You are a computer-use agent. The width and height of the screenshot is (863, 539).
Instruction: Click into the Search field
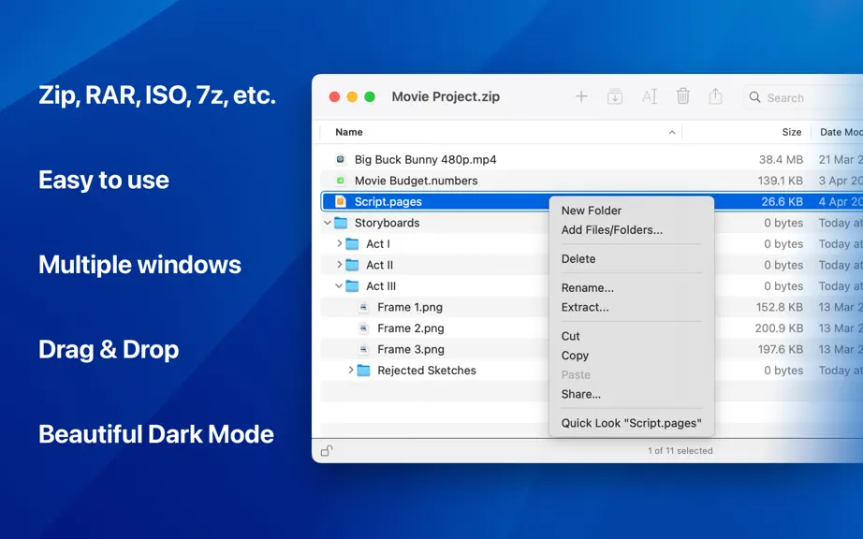[803, 97]
